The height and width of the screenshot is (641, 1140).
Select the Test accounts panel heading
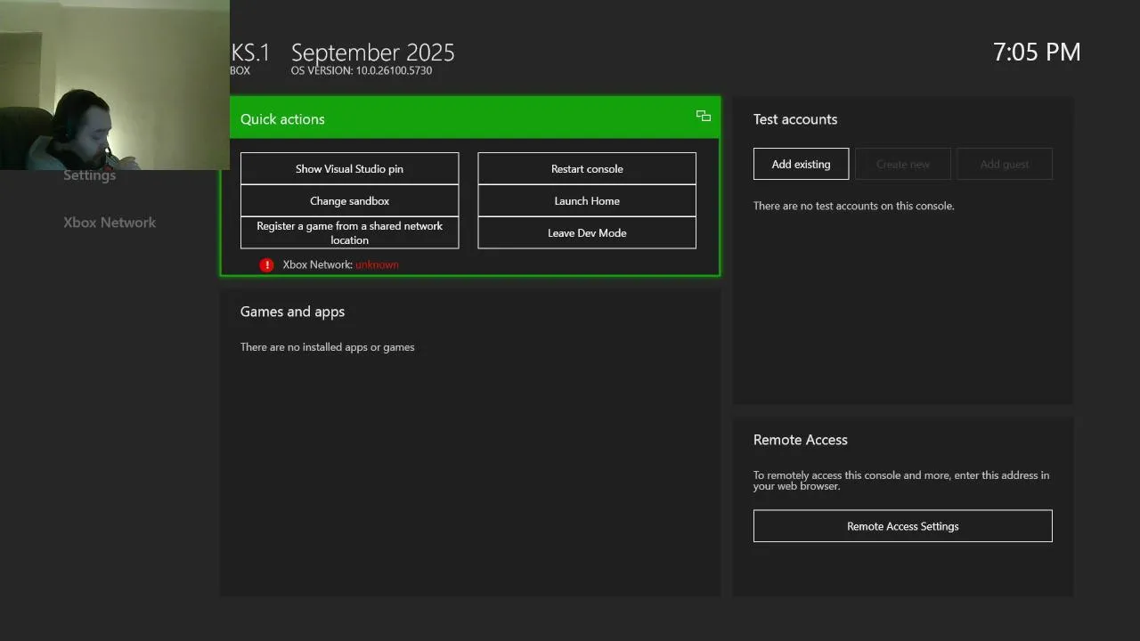coord(795,119)
